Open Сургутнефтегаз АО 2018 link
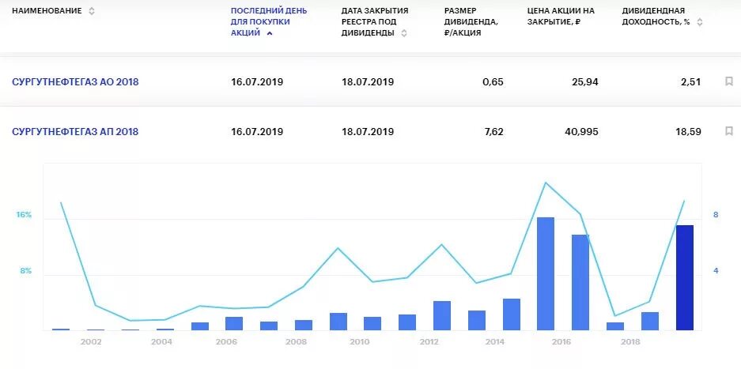The image size is (741, 369). coord(75,82)
